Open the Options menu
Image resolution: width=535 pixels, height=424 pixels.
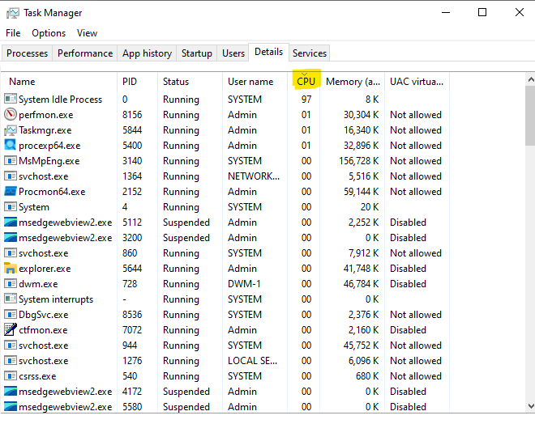49,33
